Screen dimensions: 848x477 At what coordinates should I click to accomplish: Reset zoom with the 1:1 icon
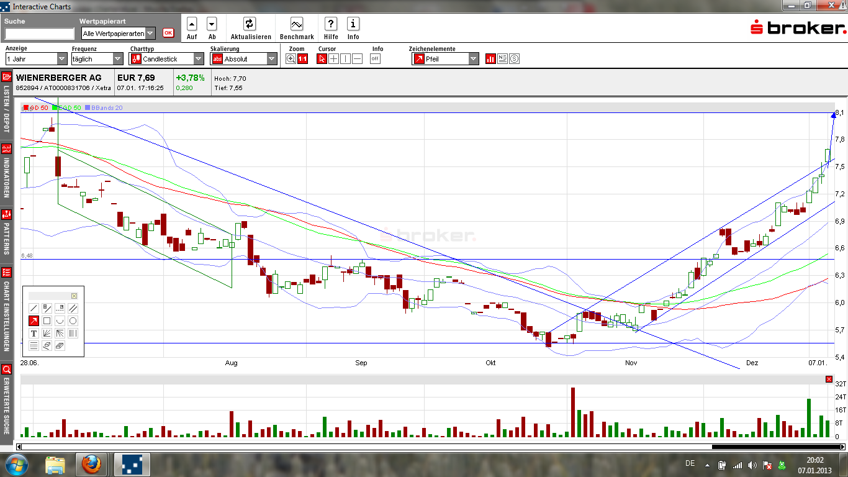tap(302, 59)
